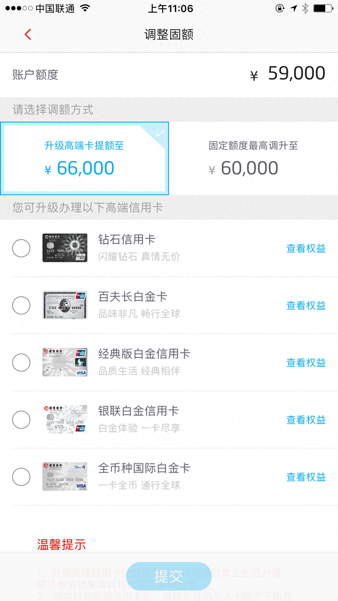
Task: Tap the 百夫长白金卡 American Express image
Action: tap(65, 305)
